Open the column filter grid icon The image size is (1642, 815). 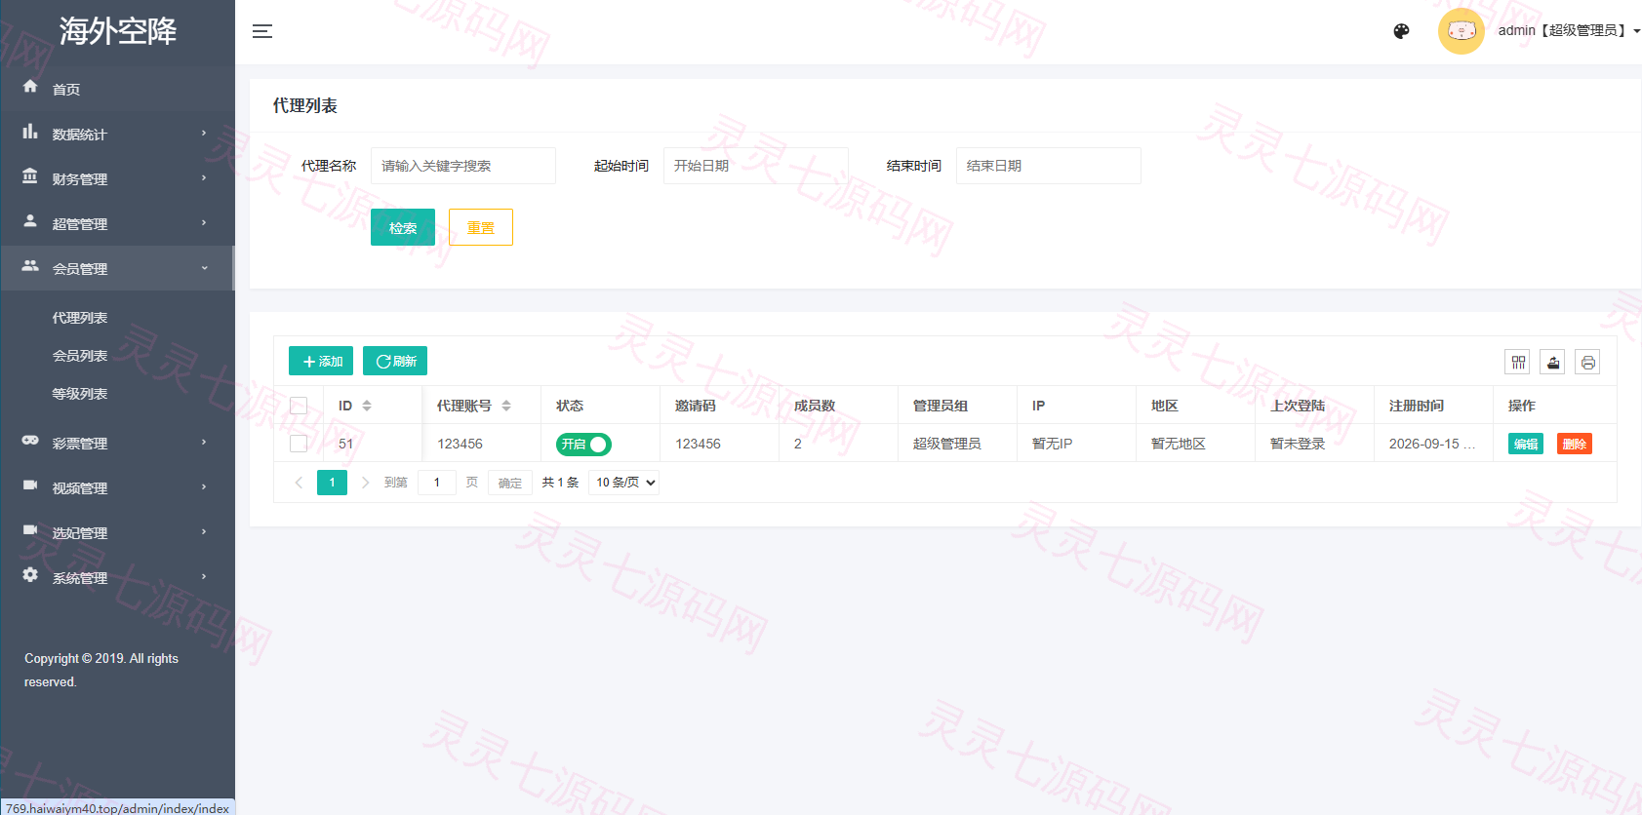click(1518, 363)
